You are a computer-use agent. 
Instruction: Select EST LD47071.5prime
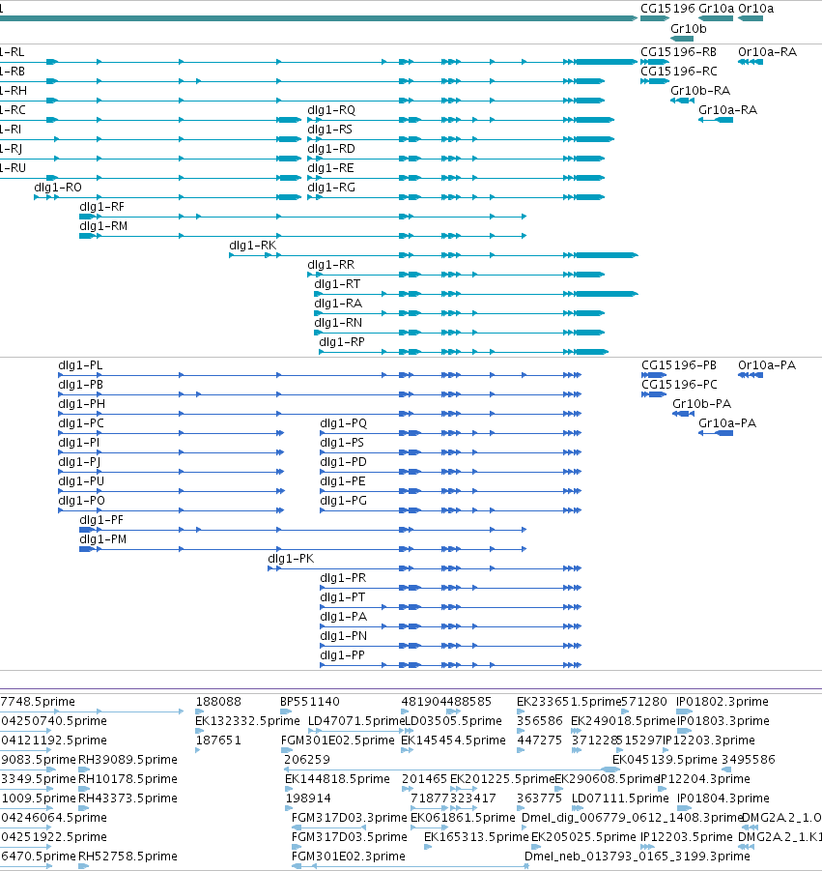356,720
